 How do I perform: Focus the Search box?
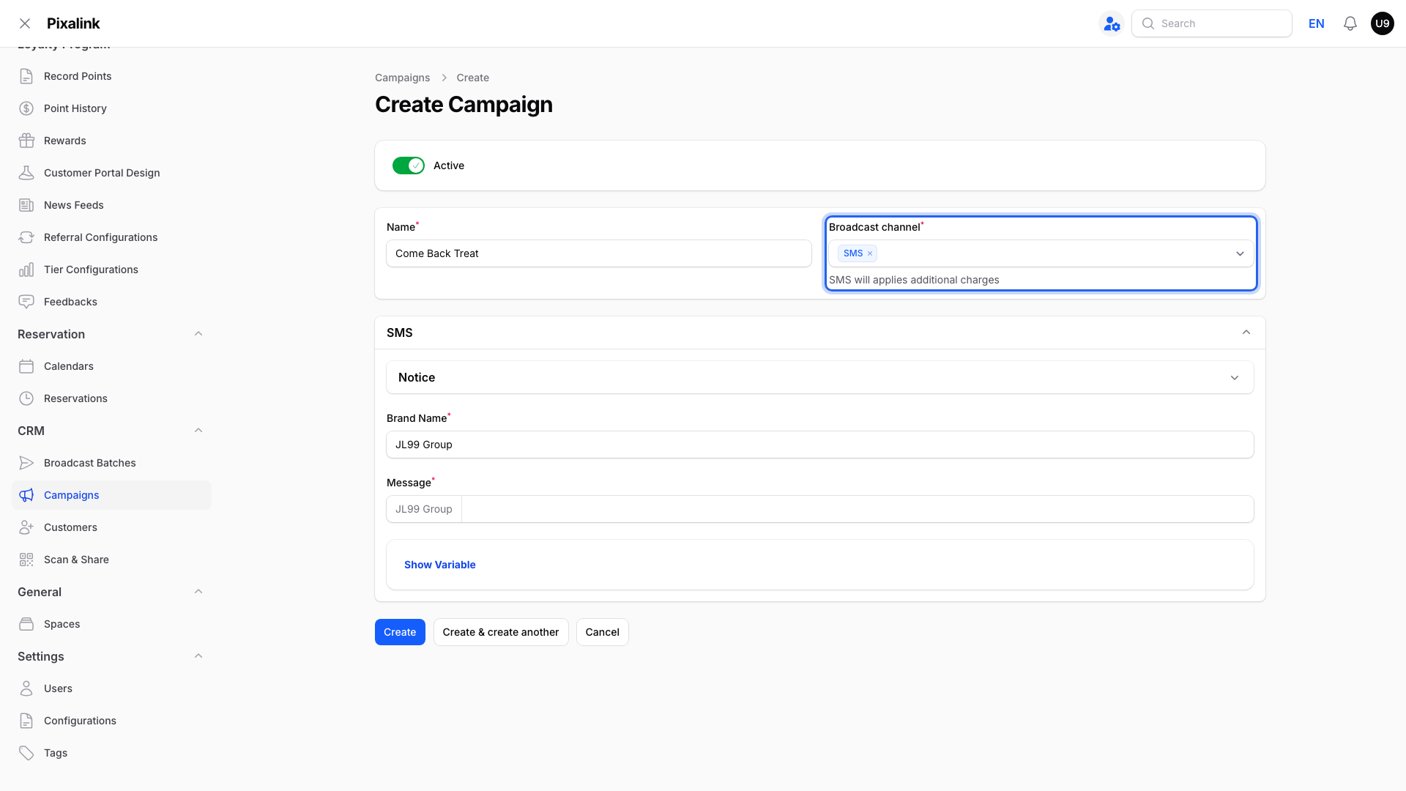pyautogui.click(x=1212, y=23)
